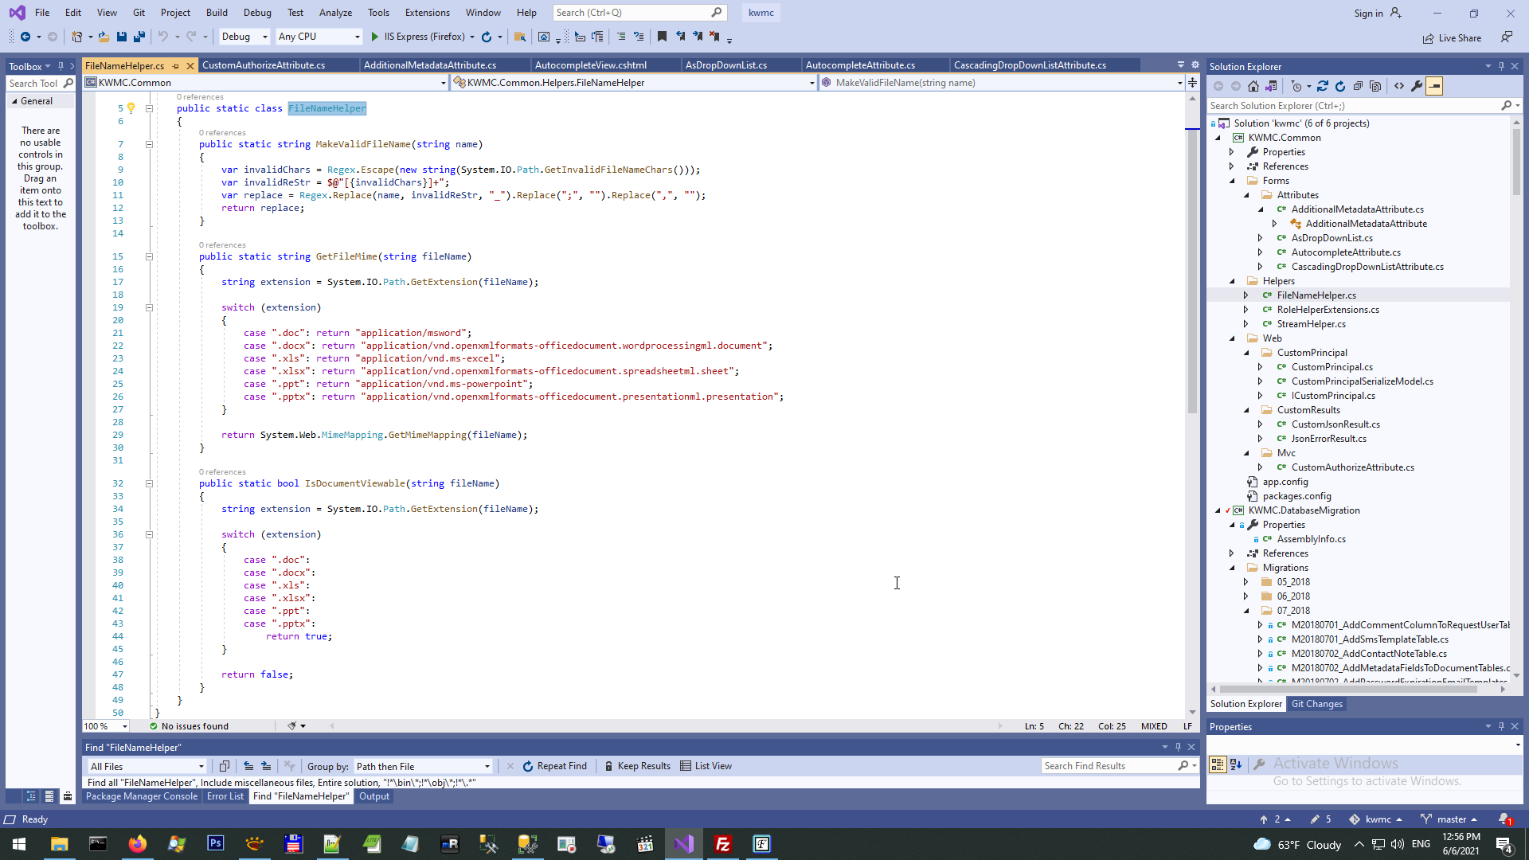Click the lightbulb quick actions icon
1529x860 pixels.
click(x=131, y=108)
